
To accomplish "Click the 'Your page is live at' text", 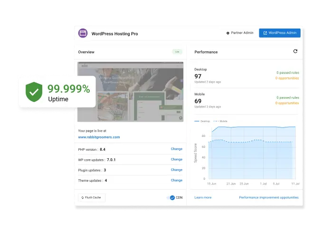I will coord(92,131).
